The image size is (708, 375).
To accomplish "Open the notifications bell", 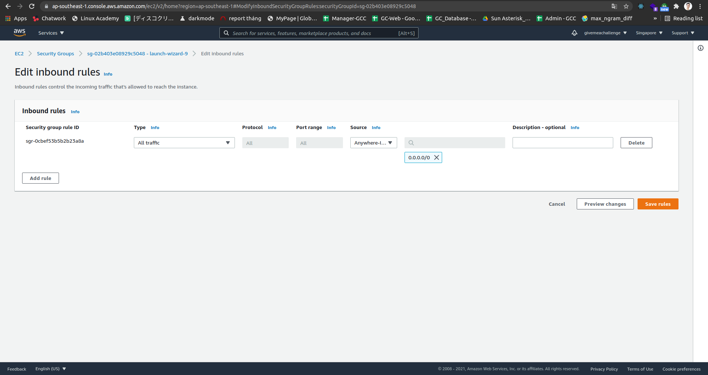I will pos(575,33).
